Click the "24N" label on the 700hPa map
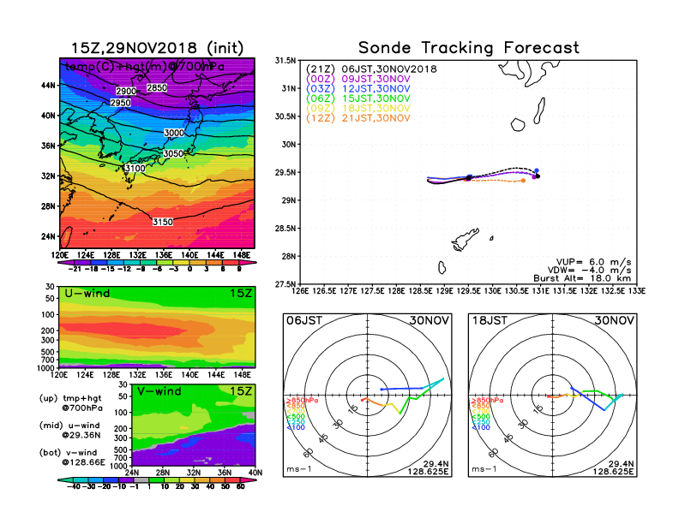This screenshot has width=679, height=524. (49, 236)
